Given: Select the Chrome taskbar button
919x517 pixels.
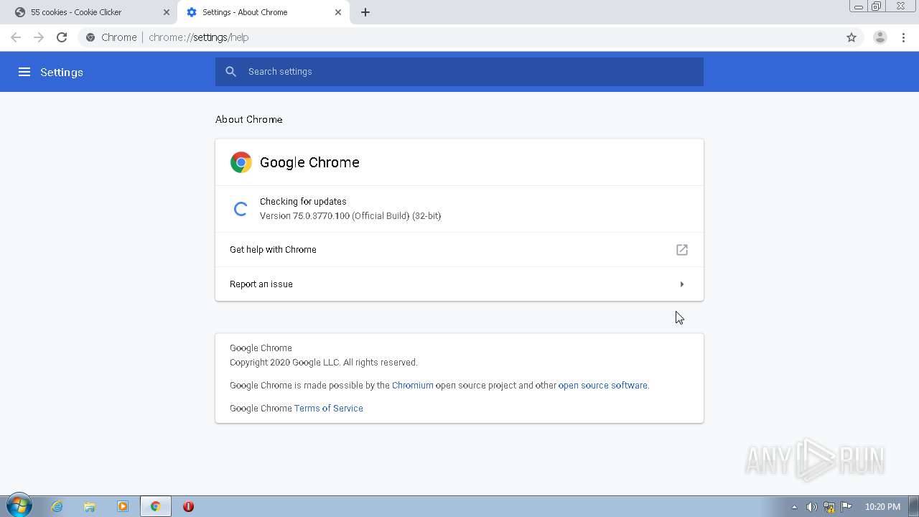Looking at the screenshot, I should point(156,506).
